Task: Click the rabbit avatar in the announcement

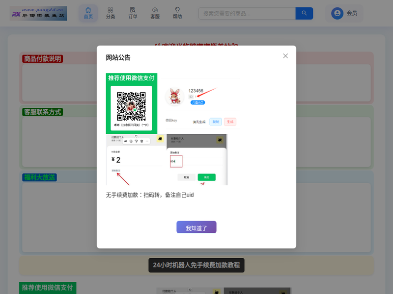Action: point(175,96)
